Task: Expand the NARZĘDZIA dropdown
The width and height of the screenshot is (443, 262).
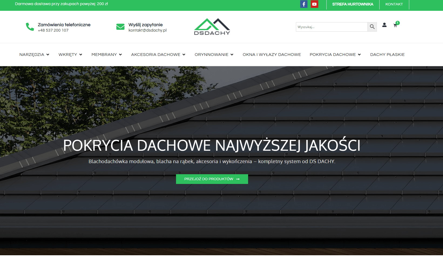Action: pos(34,55)
